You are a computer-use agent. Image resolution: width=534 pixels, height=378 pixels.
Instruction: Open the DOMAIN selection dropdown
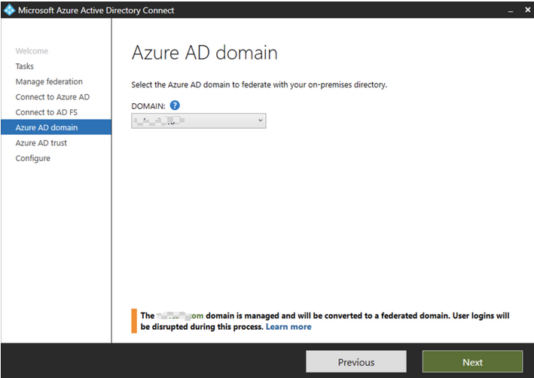(x=199, y=120)
